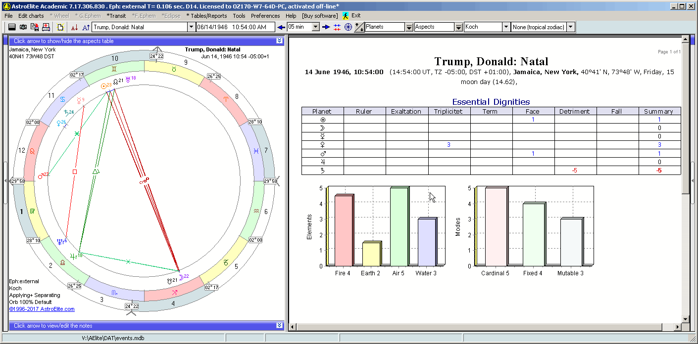Click the camera snapshot icon
Viewport: 698px width, 344px height.
click(x=23, y=27)
